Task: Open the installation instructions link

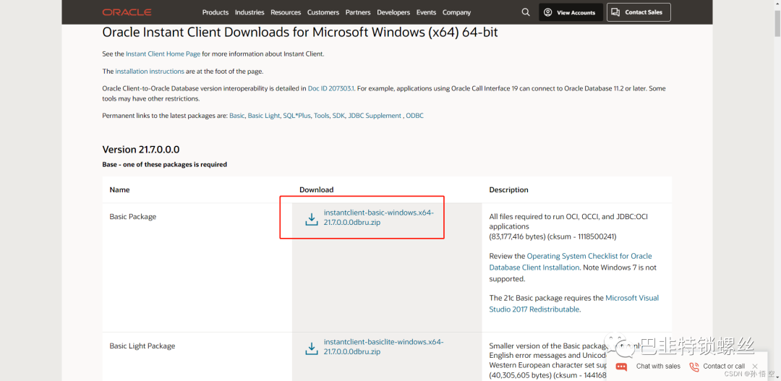Action: [150, 72]
